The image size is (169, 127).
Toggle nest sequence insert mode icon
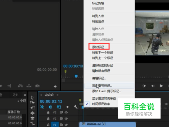[42, 107]
